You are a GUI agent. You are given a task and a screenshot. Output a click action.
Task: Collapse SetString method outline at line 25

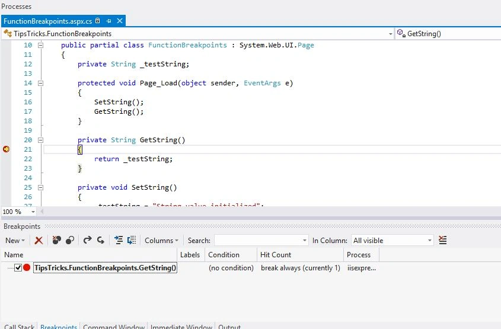tap(40, 187)
